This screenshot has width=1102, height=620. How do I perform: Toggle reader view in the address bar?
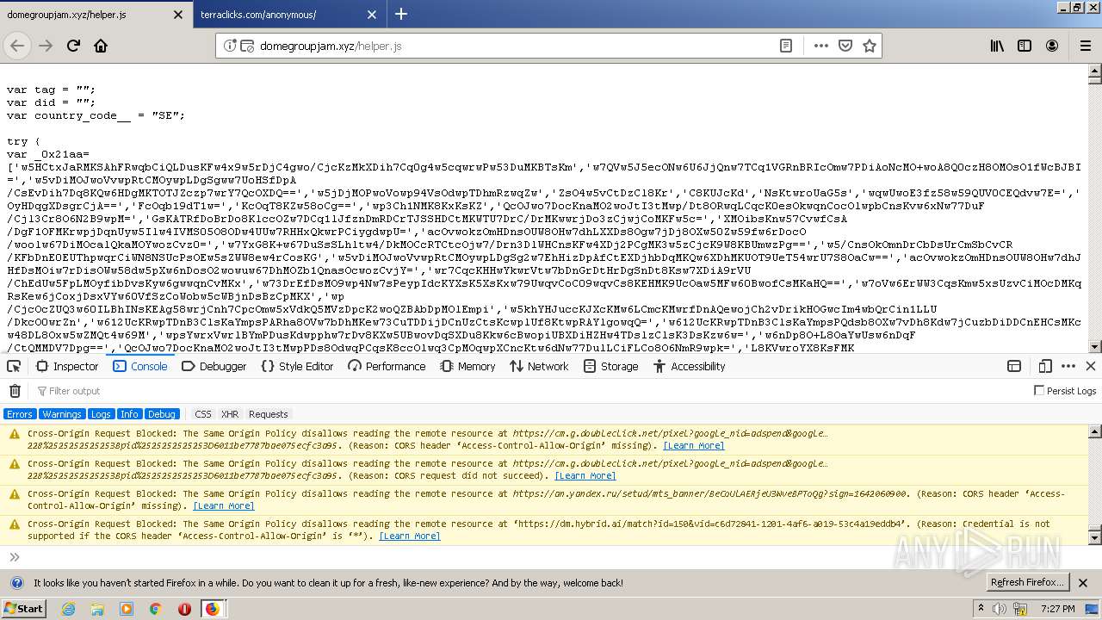(786, 46)
